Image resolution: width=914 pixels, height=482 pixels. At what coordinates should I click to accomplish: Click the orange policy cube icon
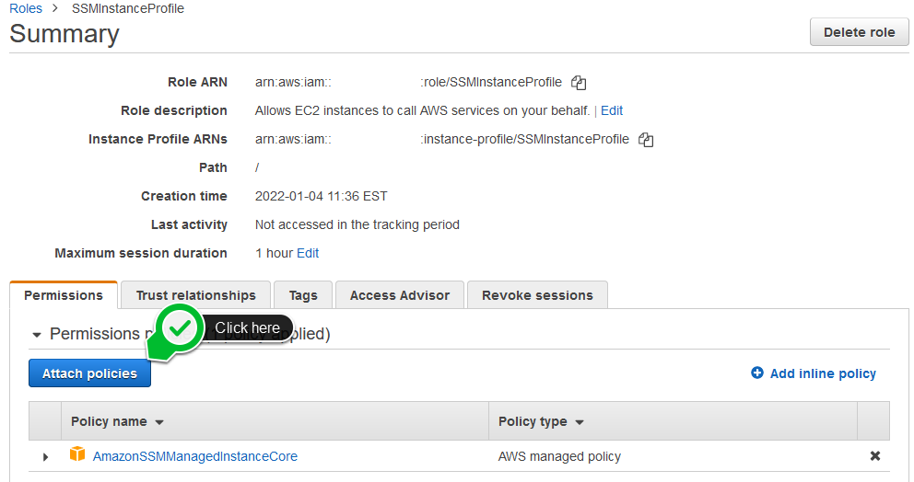coord(77,454)
